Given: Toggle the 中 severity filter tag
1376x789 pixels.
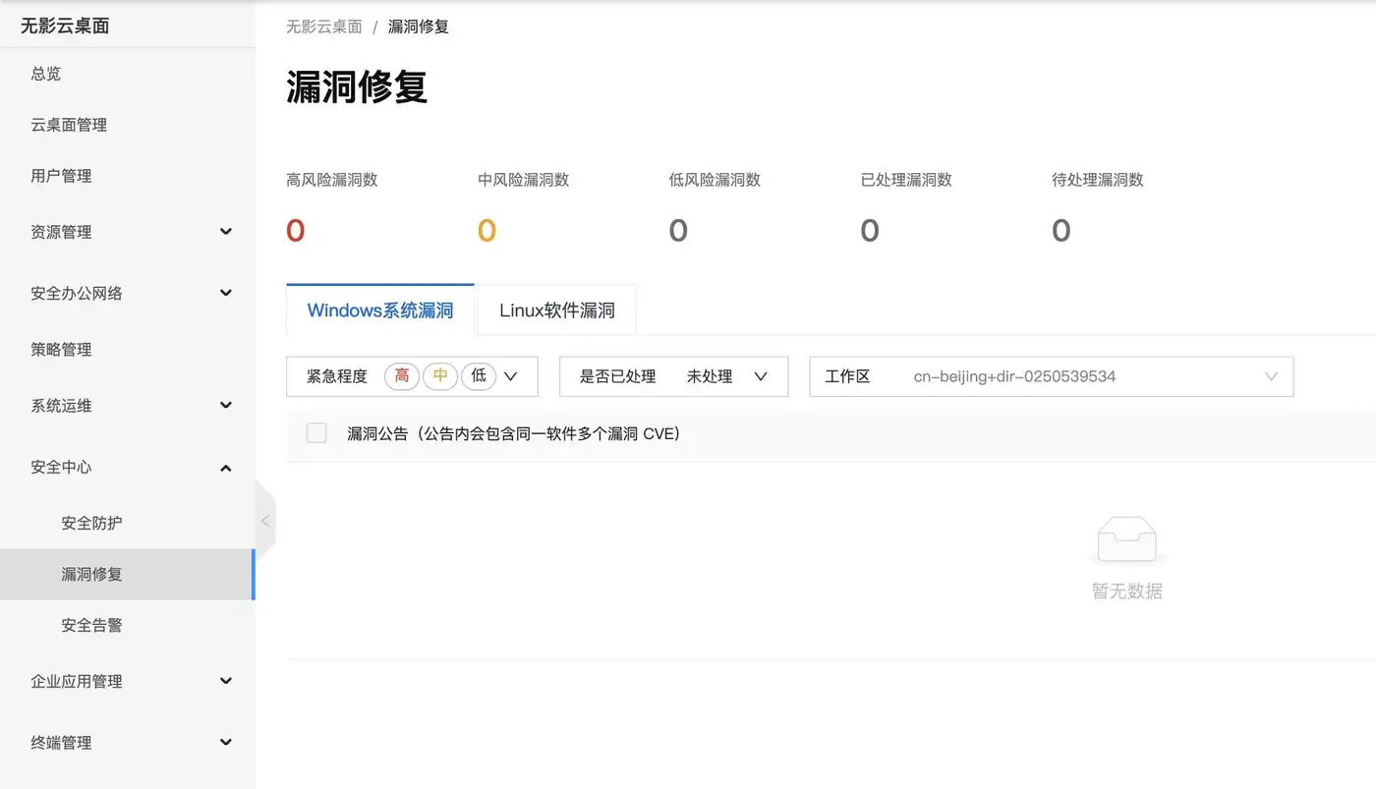Looking at the screenshot, I should 440,376.
